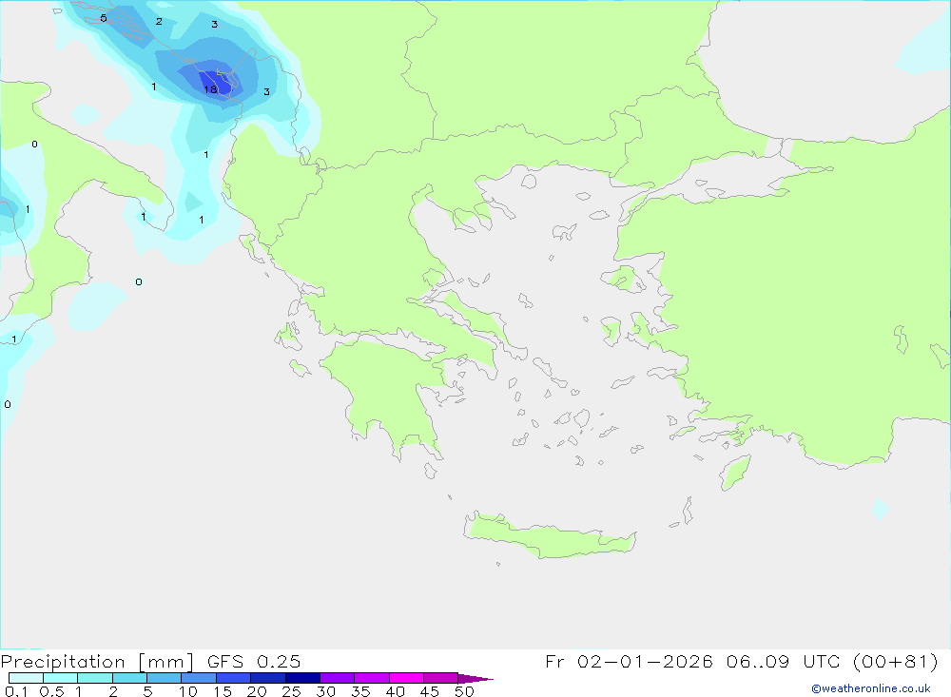Click the over-50 arrow tip of legend

(x=475, y=678)
